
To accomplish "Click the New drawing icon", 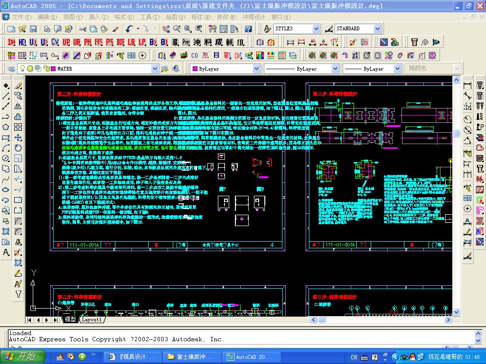I will (11, 29).
